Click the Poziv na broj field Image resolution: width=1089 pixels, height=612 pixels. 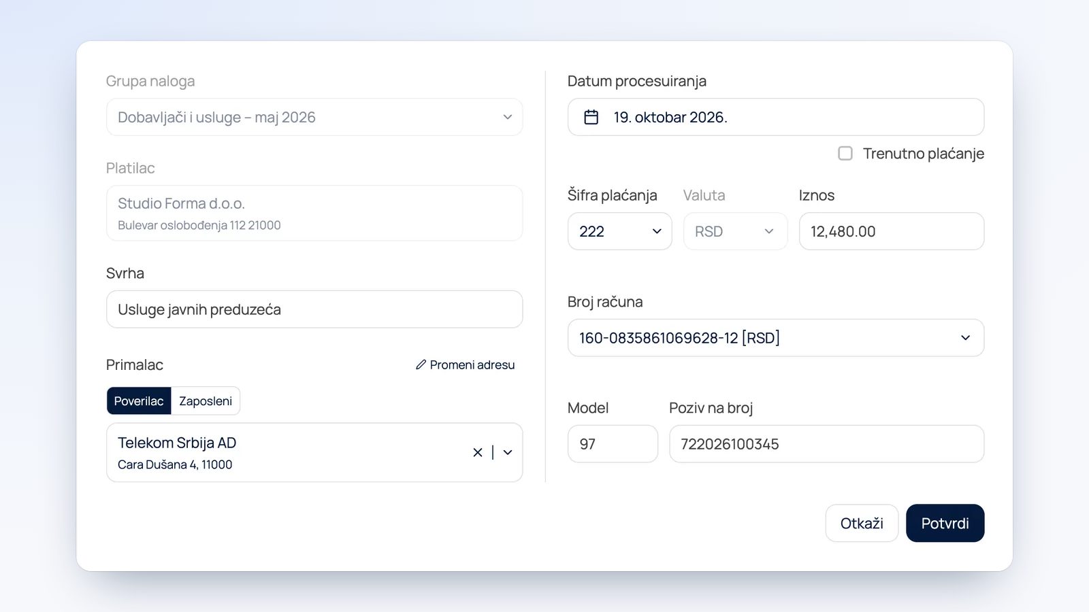click(x=826, y=444)
